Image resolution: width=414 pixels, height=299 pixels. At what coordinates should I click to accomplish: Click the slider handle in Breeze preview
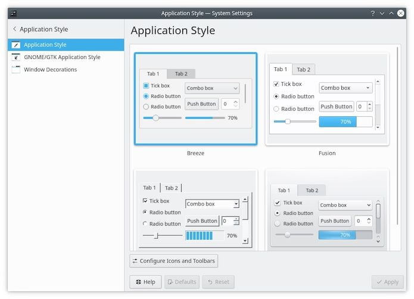pos(156,118)
